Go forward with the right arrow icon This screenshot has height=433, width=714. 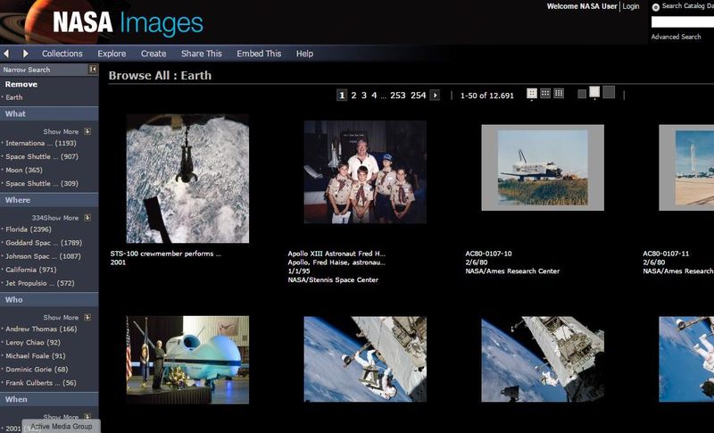(26, 54)
